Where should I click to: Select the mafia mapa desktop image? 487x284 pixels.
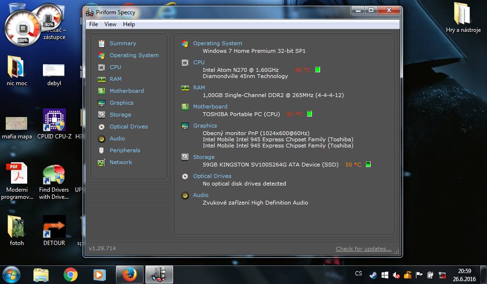(x=17, y=128)
